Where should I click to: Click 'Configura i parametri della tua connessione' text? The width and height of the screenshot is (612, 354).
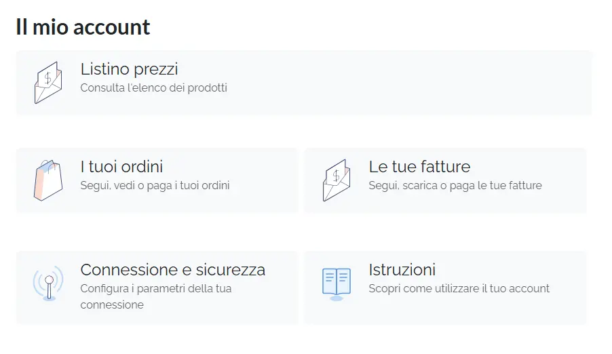click(x=156, y=296)
